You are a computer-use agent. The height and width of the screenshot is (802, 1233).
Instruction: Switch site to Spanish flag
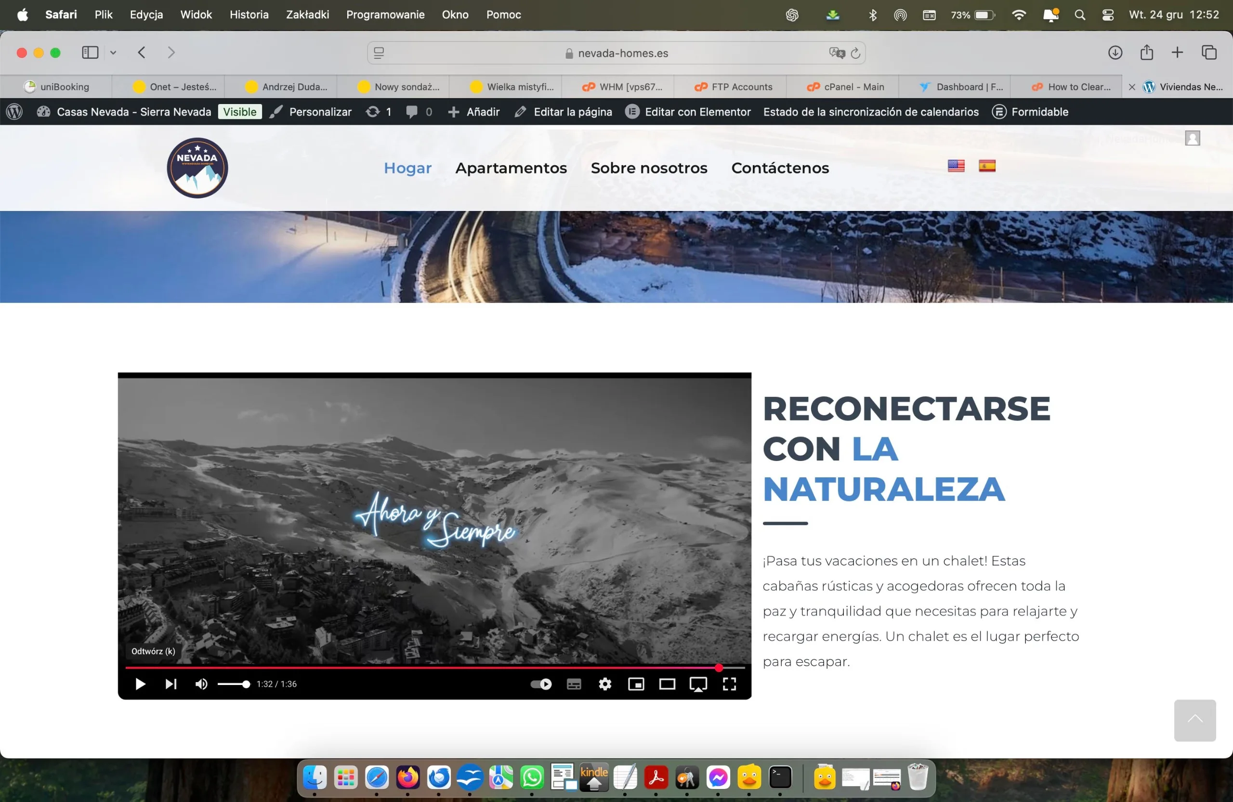click(986, 166)
